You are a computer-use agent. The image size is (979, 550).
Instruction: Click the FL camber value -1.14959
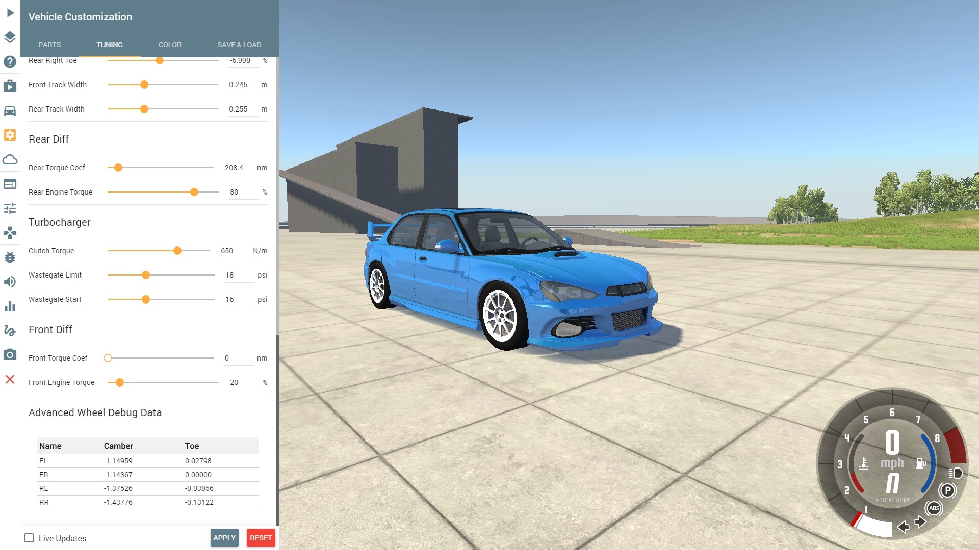(118, 461)
